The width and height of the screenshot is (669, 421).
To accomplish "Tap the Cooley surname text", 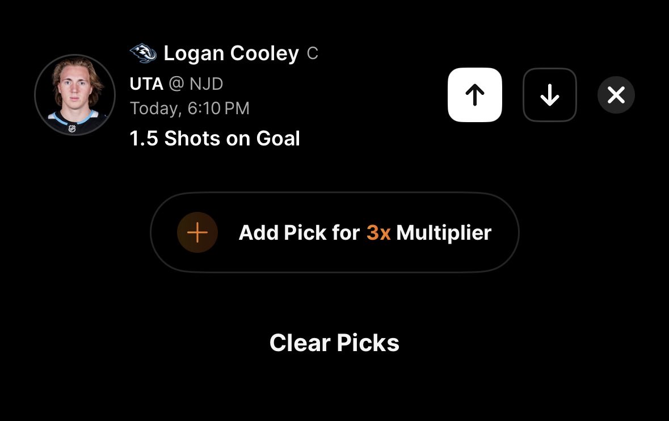I will pyautogui.click(x=264, y=53).
